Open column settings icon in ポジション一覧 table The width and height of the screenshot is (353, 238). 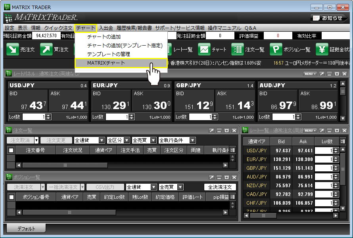233,197
